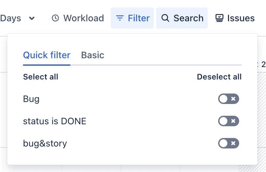Open the Workload view button
266x172 pixels.
click(78, 18)
